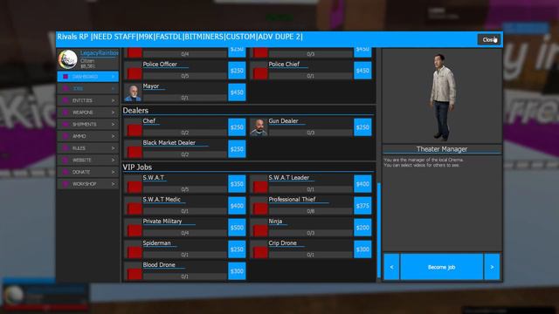
Task: Click the 0/5 slot bar under Police Officer
Action: tap(184, 76)
